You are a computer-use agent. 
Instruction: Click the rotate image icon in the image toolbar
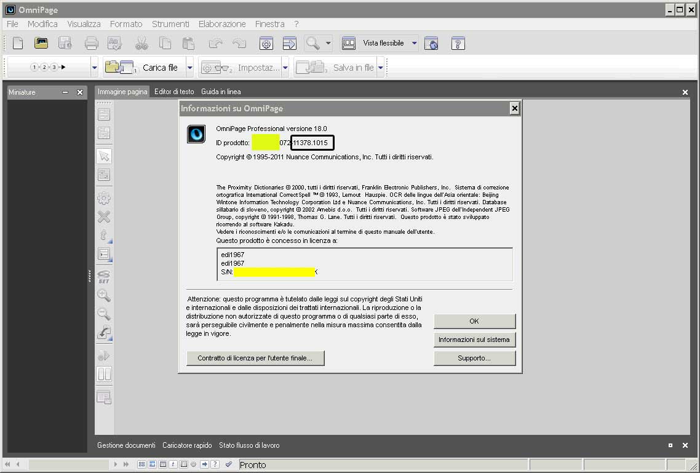[104, 332]
